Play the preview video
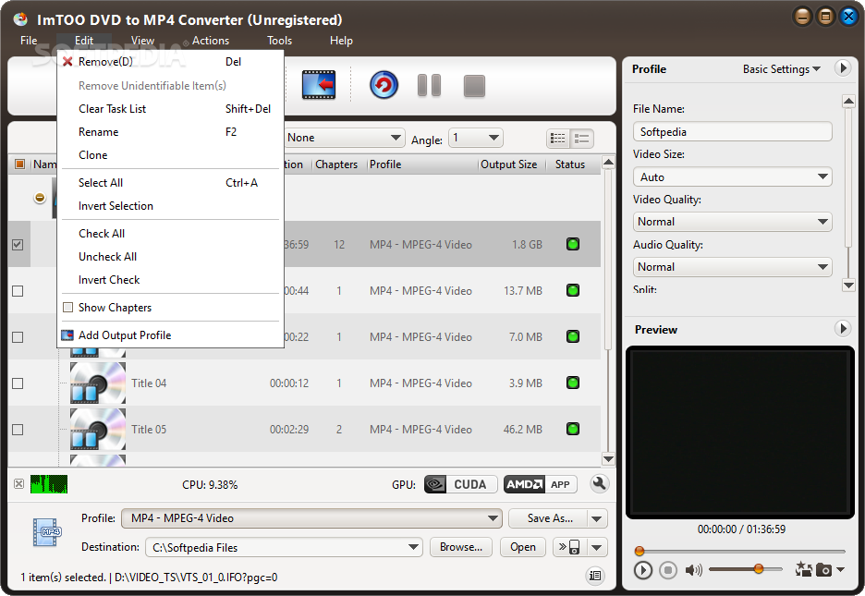The width and height of the screenshot is (865, 596). click(642, 570)
